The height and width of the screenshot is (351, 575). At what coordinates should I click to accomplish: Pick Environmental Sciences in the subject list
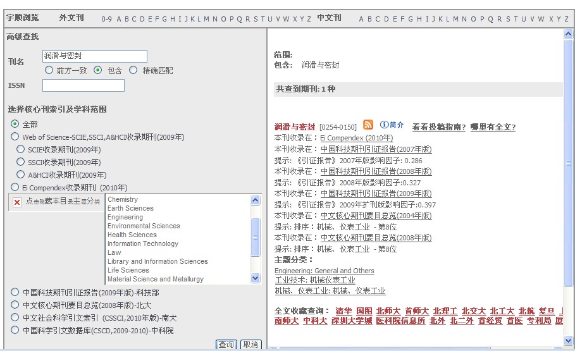click(x=144, y=226)
